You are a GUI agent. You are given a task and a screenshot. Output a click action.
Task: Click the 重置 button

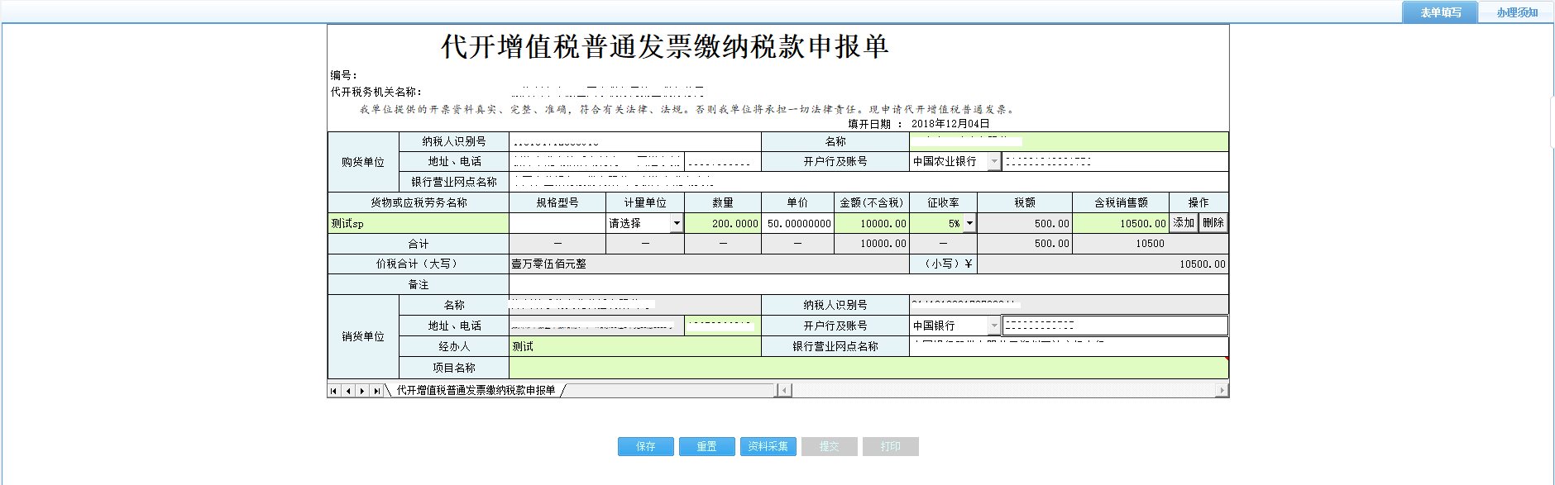706,446
